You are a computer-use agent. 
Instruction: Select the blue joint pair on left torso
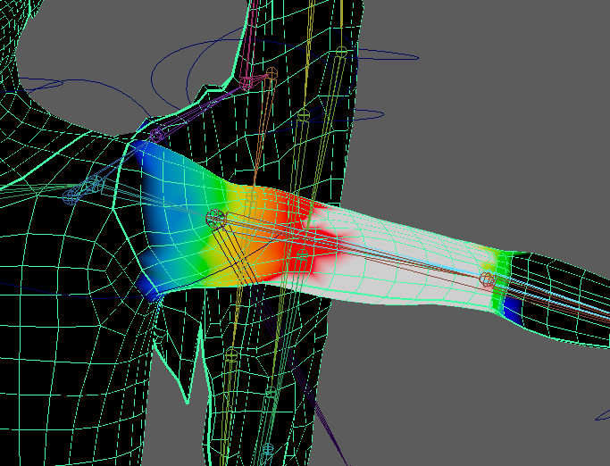point(85,189)
